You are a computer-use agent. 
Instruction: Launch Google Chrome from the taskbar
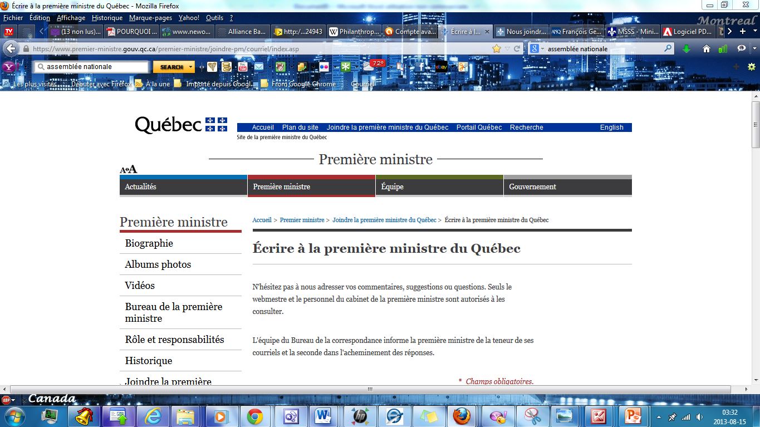(255, 416)
